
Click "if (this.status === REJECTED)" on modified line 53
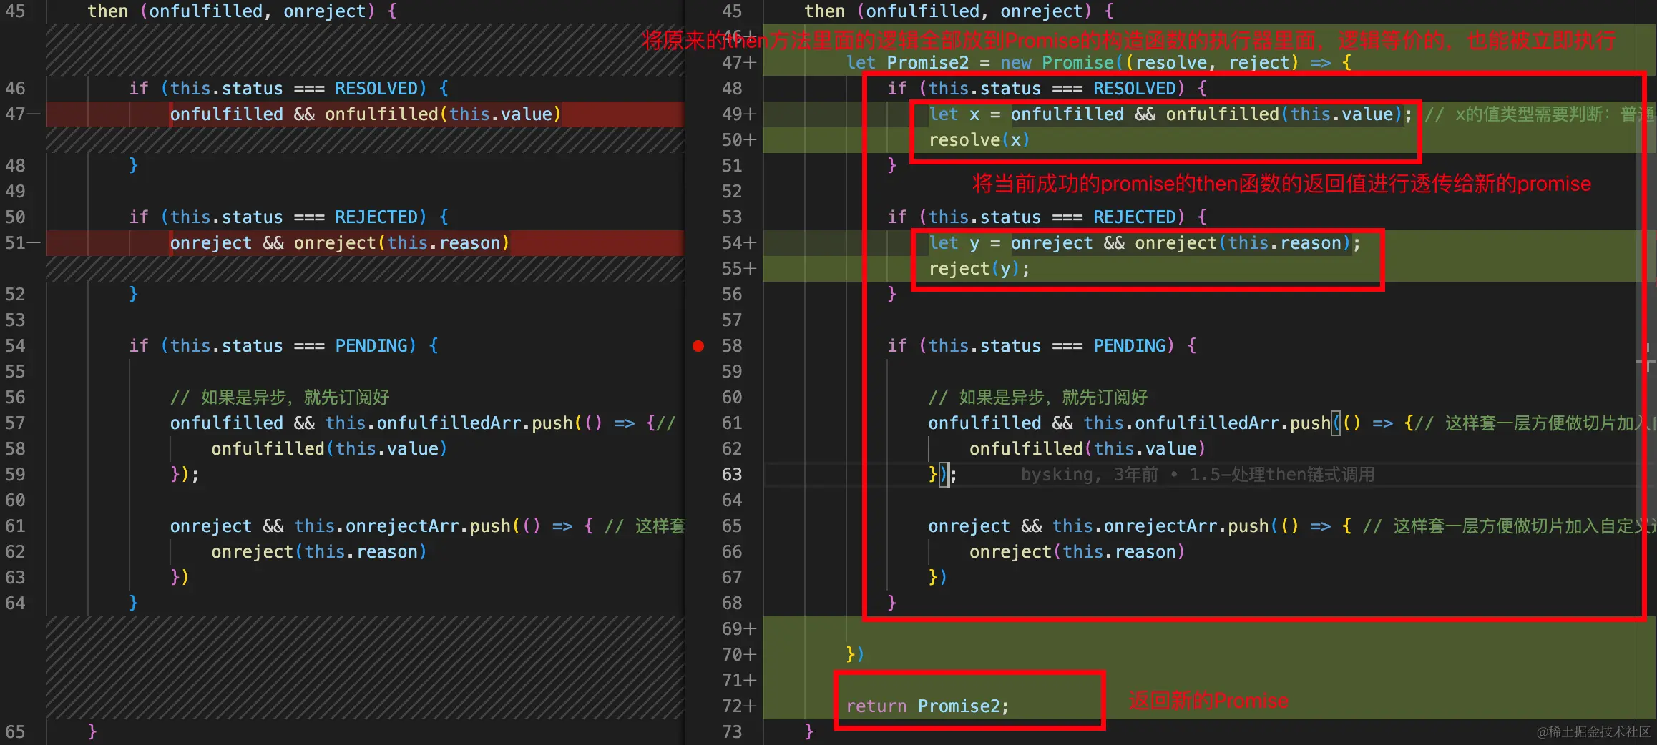(x=1036, y=217)
